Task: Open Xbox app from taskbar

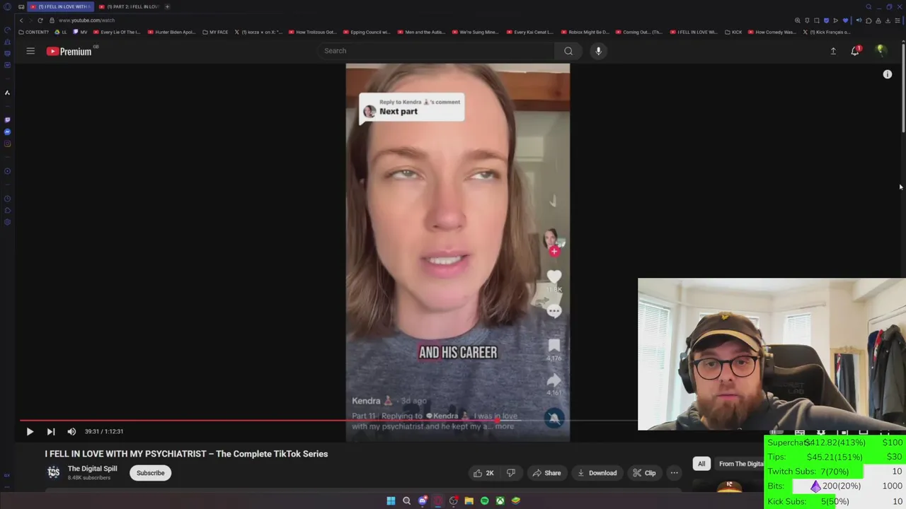Action: 500,501
